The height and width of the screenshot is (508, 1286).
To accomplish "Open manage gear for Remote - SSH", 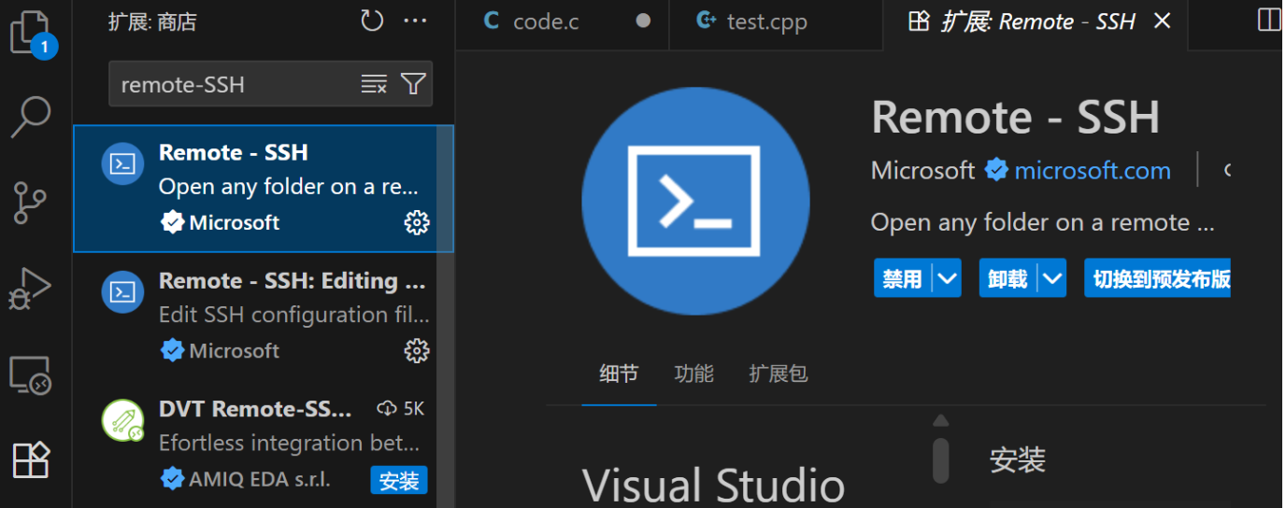I will [416, 222].
